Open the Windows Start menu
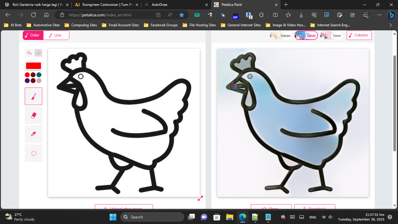 (x=113, y=217)
